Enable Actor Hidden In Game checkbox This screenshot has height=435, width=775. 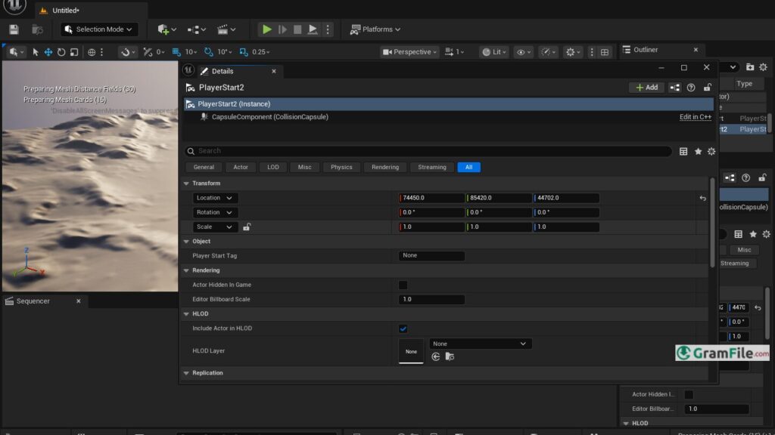[403, 285]
